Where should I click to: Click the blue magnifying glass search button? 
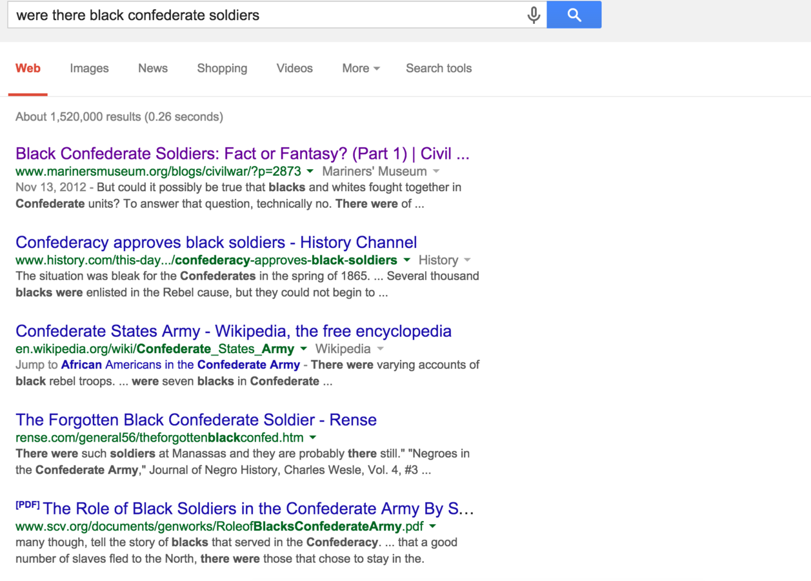pyautogui.click(x=574, y=15)
